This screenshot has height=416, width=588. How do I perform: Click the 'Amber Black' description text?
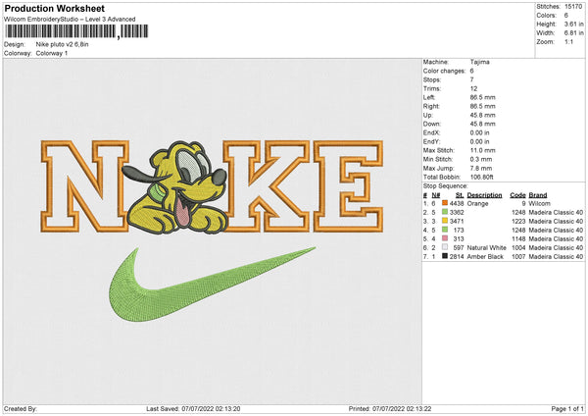[x=485, y=257]
